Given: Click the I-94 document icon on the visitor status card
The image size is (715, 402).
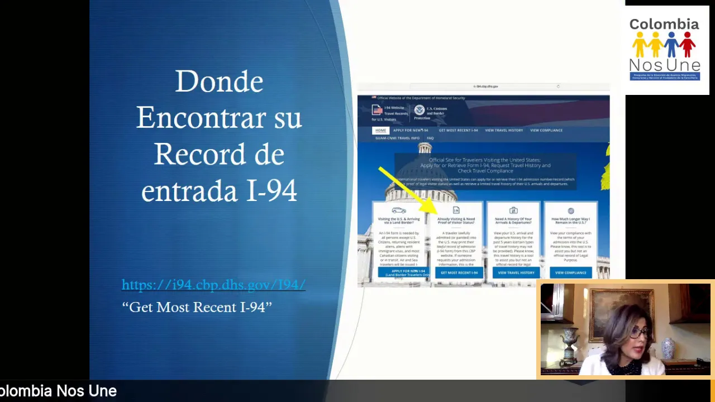Looking at the screenshot, I should point(456,210).
